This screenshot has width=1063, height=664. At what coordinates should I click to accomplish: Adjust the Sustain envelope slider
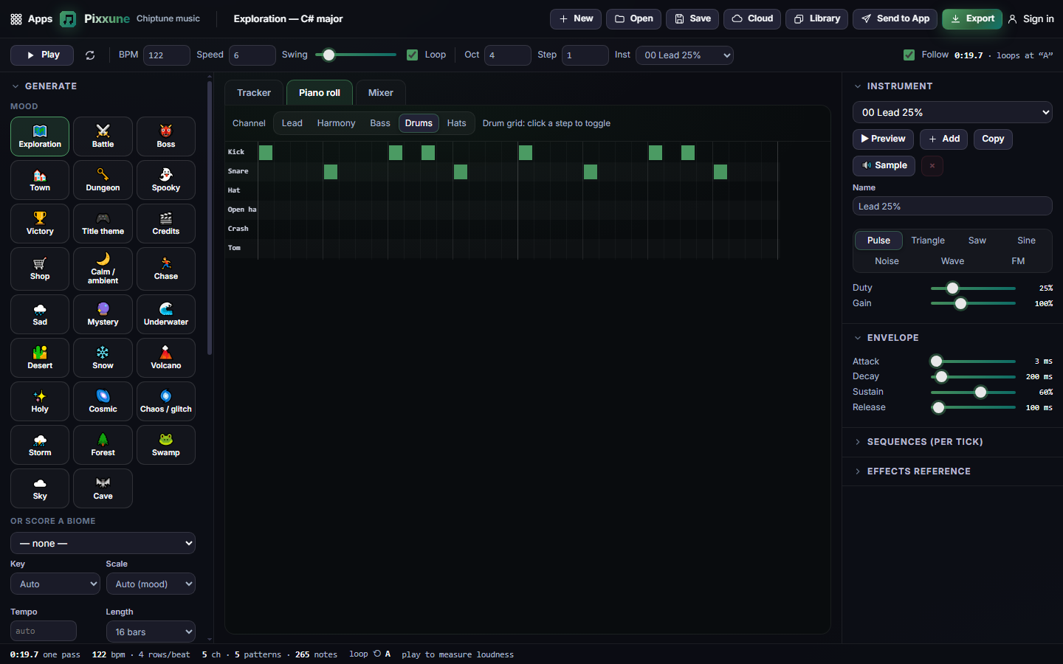point(973,392)
